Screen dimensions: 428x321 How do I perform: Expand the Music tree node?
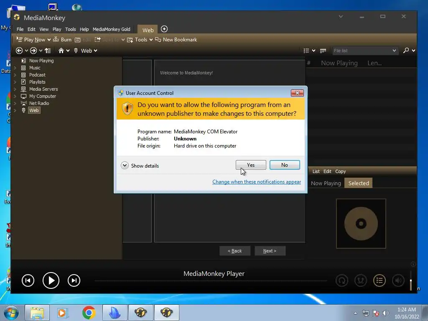(15, 68)
